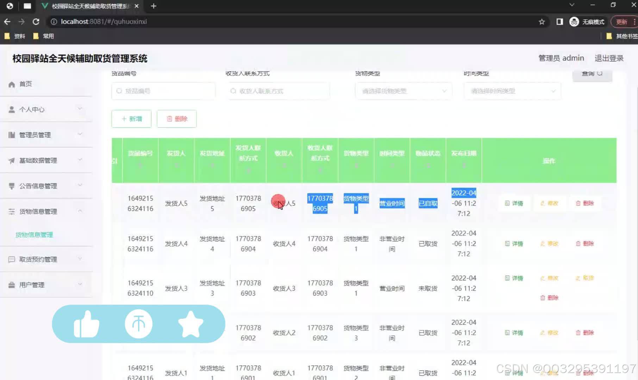Focus the 货品编号 search field
638x380 pixels.
pyautogui.click(x=163, y=91)
